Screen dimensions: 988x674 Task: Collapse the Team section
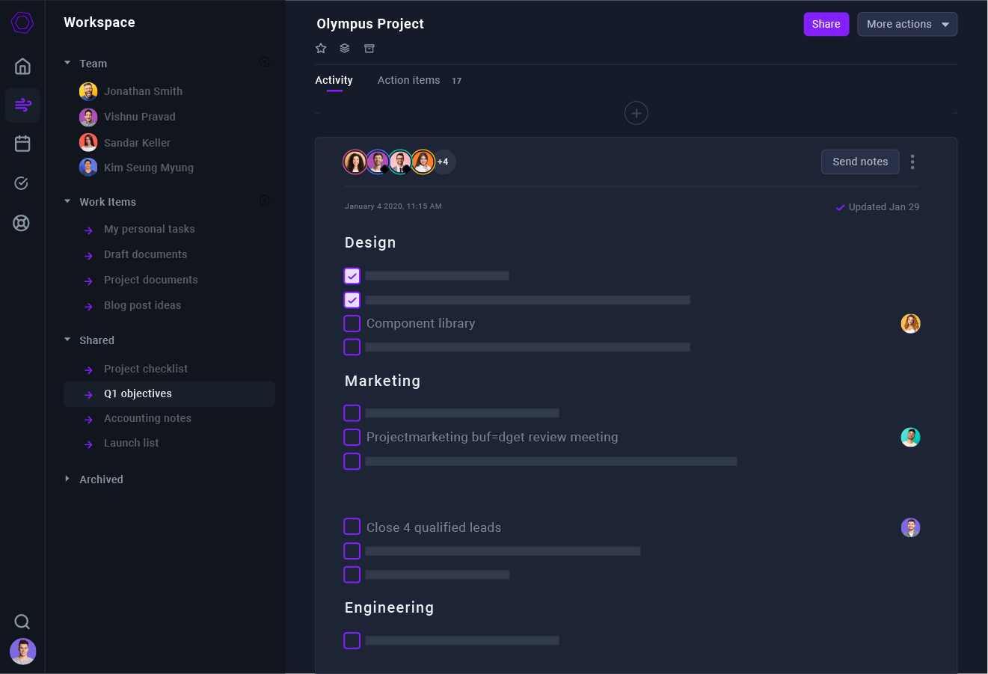[x=68, y=64]
